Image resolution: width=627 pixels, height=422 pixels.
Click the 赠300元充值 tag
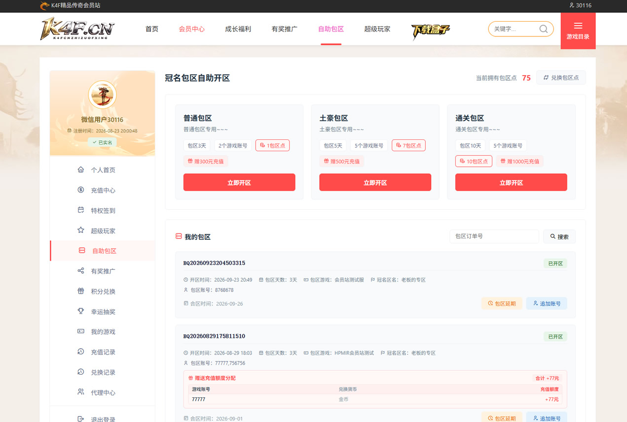click(x=206, y=161)
